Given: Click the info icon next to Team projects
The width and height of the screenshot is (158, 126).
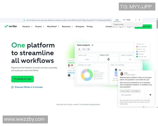Looking at the screenshot, I should click(x=92, y=45).
